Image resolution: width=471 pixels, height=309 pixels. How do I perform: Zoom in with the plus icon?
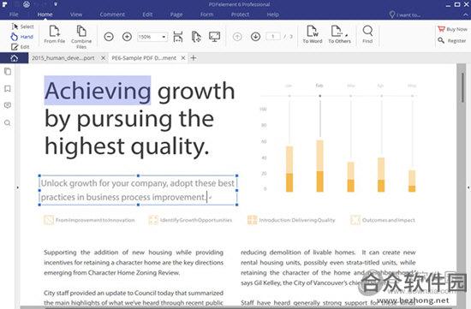pos(127,37)
